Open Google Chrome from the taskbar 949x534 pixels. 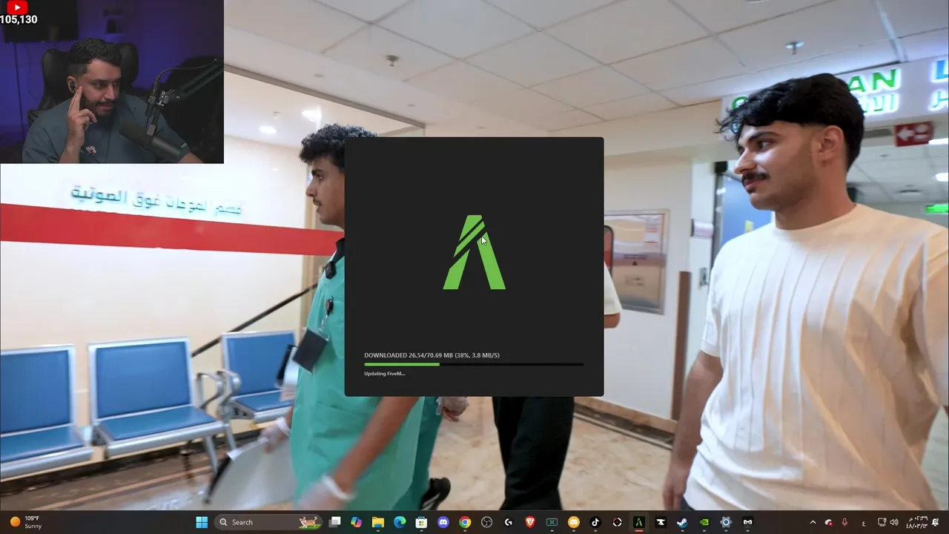click(x=465, y=522)
